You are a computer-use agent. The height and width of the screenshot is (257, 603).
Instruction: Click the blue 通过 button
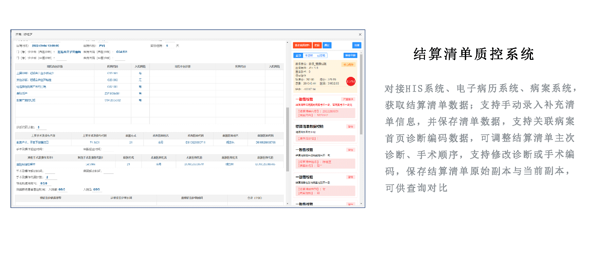(x=327, y=45)
